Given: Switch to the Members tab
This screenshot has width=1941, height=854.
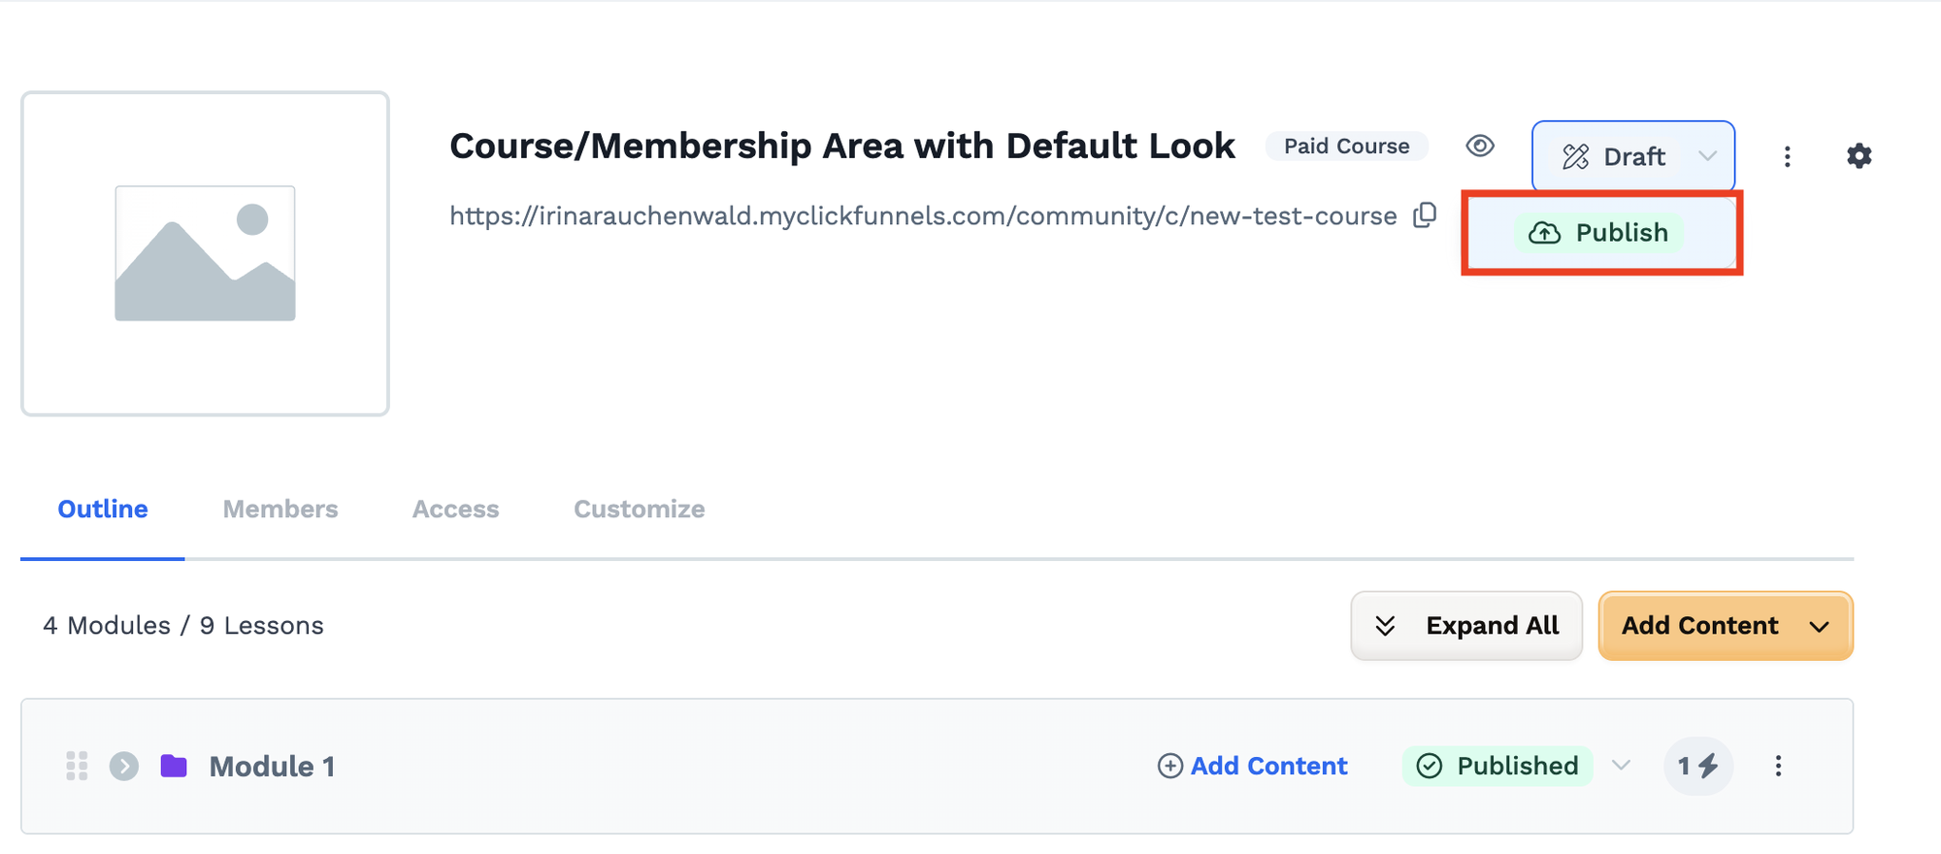Looking at the screenshot, I should [280, 509].
